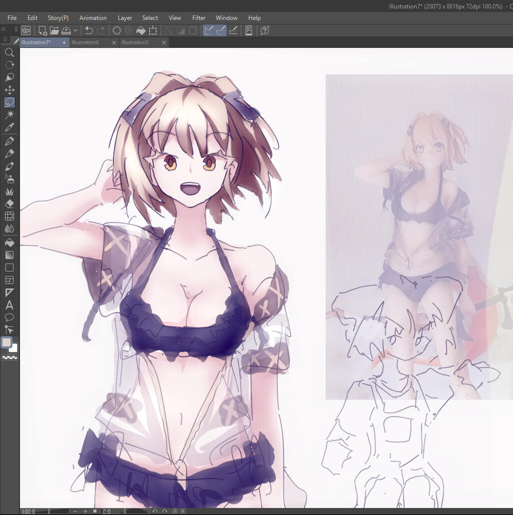513x515 pixels.
Task: Close the Illustration5 tab
Action: coord(164,43)
